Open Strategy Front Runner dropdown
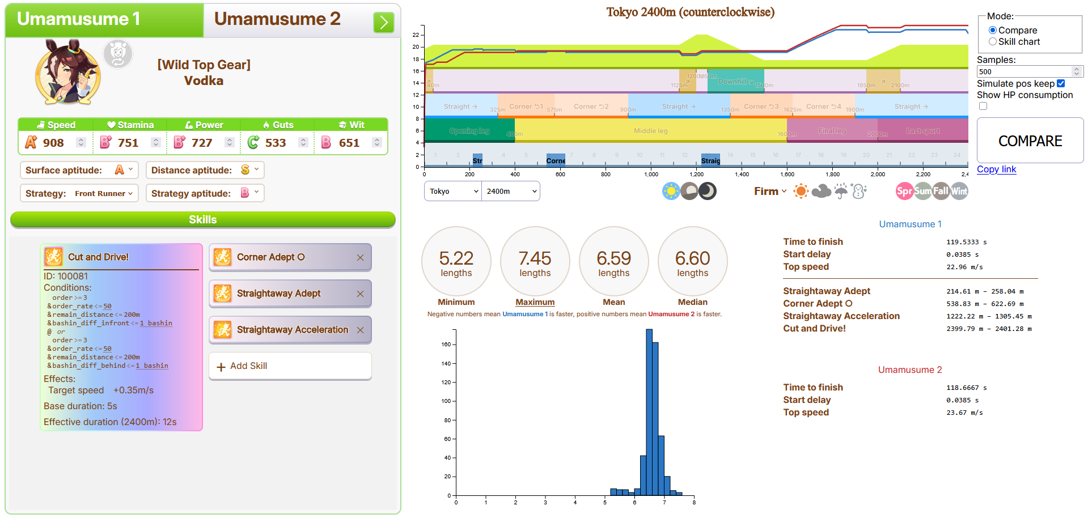This screenshot has height=518, width=1088. [79, 193]
